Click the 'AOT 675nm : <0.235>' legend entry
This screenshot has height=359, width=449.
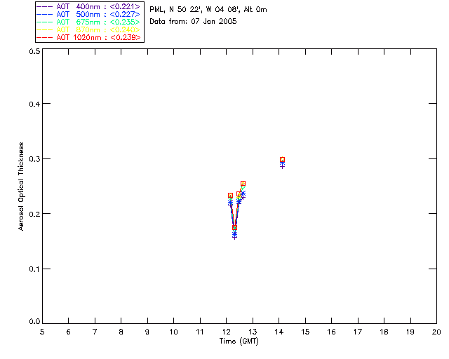pos(88,22)
